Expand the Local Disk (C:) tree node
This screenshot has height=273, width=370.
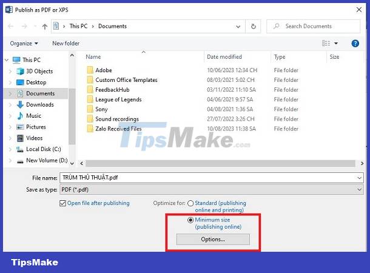10,149
